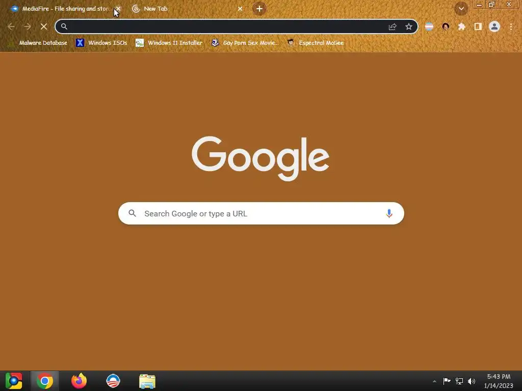The image size is (522, 391).
Task: Bookmark this tab with the star
Action: [409, 26]
